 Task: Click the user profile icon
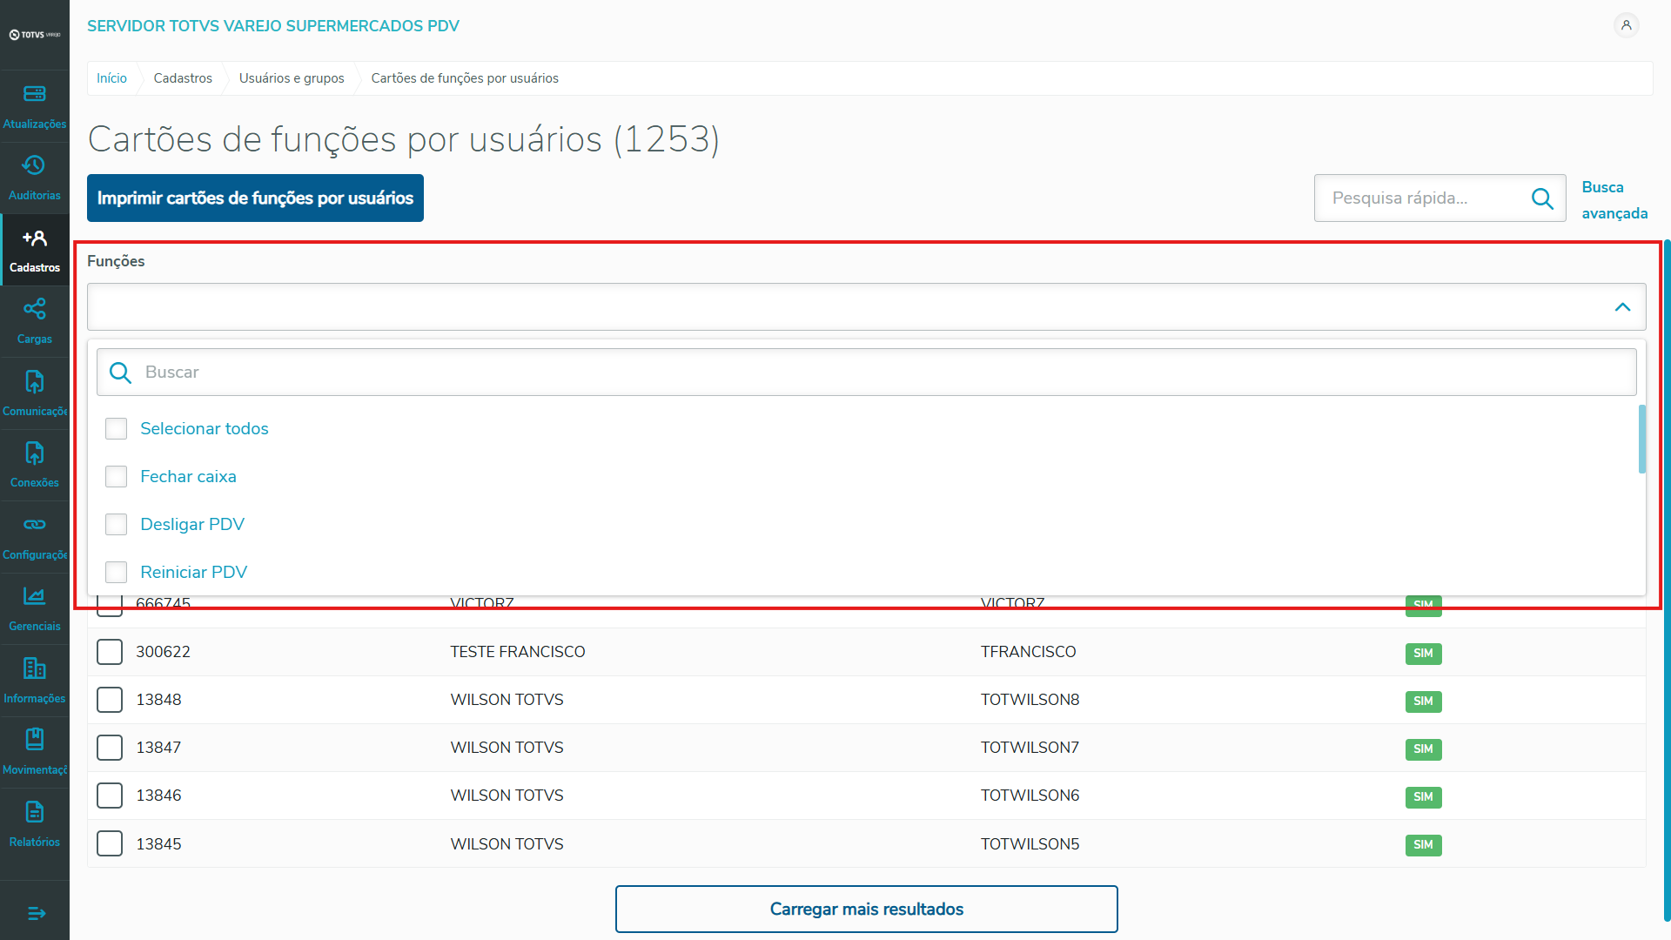(x=1626, y=25)
